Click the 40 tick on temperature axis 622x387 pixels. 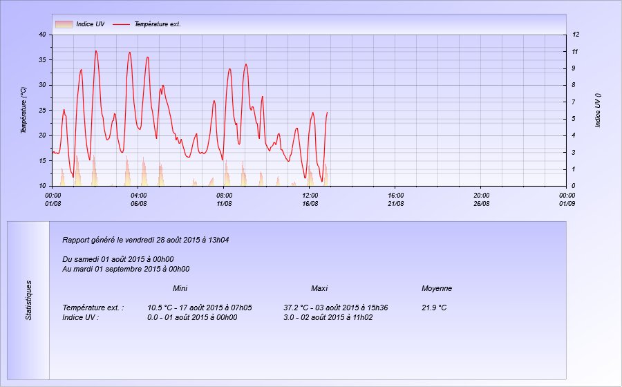coord(42,35)
